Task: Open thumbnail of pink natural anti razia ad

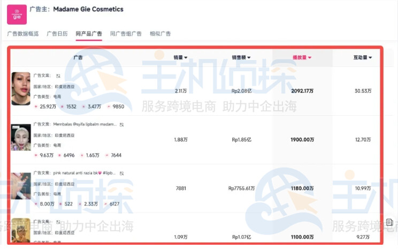Action: tap(21, 186)
